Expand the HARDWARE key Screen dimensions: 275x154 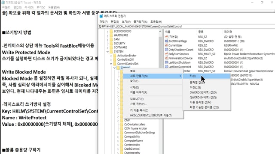click(107, 36)
